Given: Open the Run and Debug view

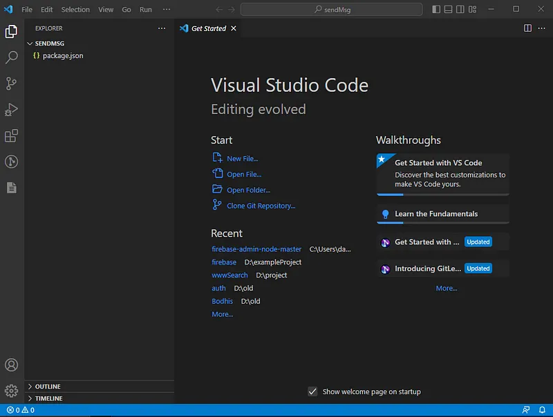Looking at the screenshot, I should (11, 110).
